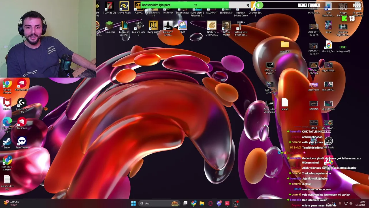Select the Getting Over It shortcut
369x208 pixels.
tap(241, 29)
